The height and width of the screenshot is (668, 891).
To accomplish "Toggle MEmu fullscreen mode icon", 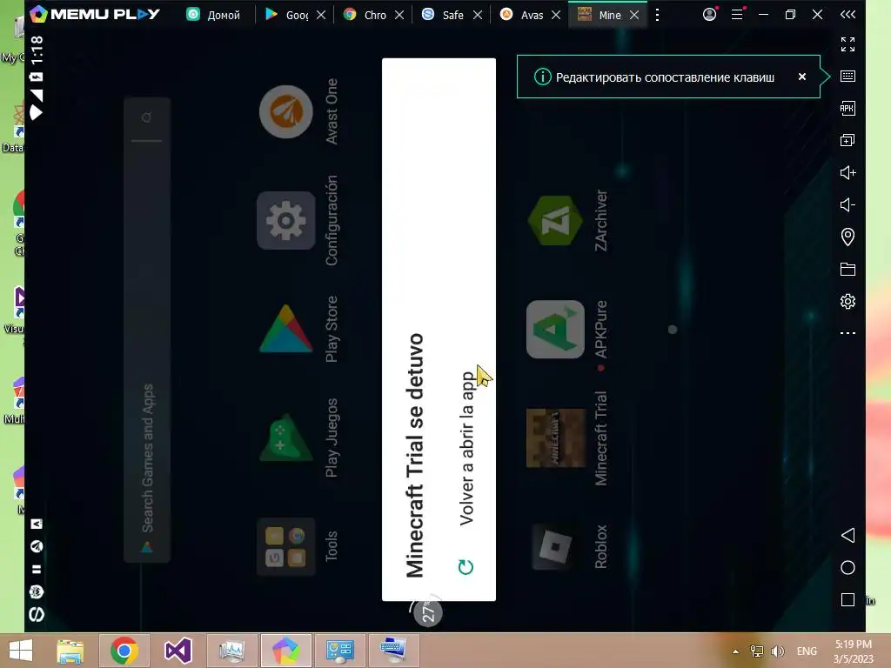I will click(847, 44).
